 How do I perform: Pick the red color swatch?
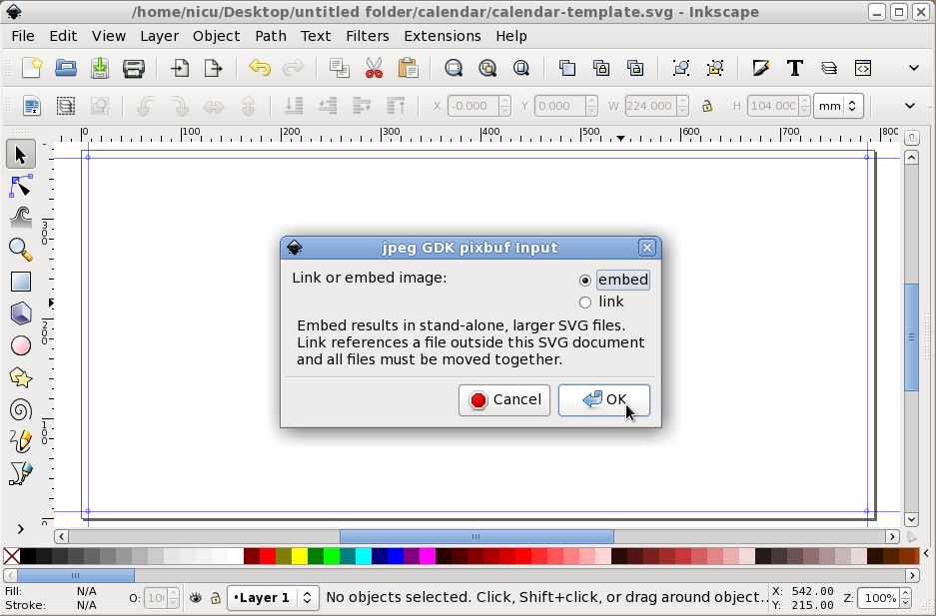coord(268,556)
